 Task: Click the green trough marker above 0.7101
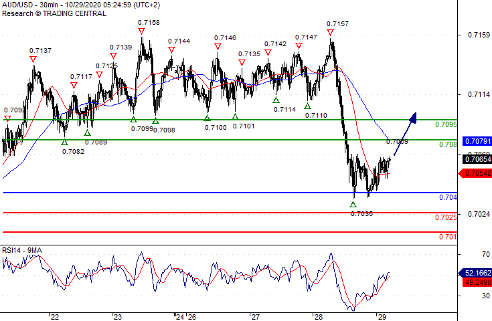pos(236,116)
